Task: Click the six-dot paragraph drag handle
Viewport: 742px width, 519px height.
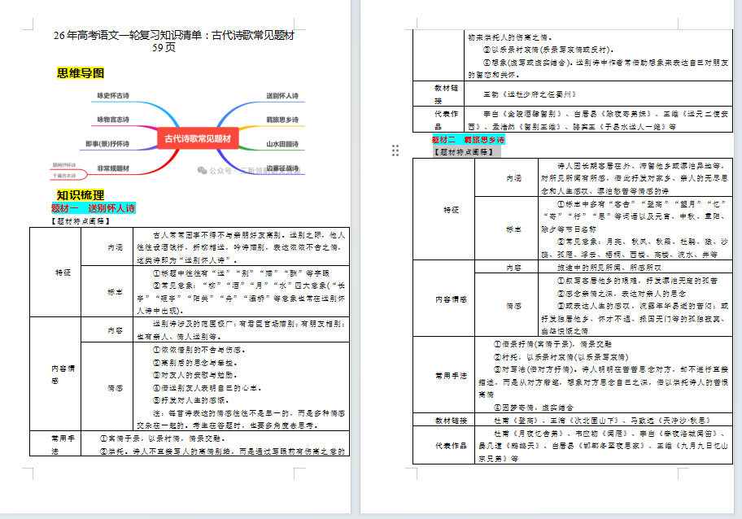Action: pyautogui.click(x=395, y=150)
